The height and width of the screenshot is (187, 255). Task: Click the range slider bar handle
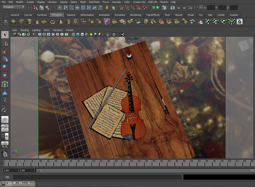tap(38, 171)
